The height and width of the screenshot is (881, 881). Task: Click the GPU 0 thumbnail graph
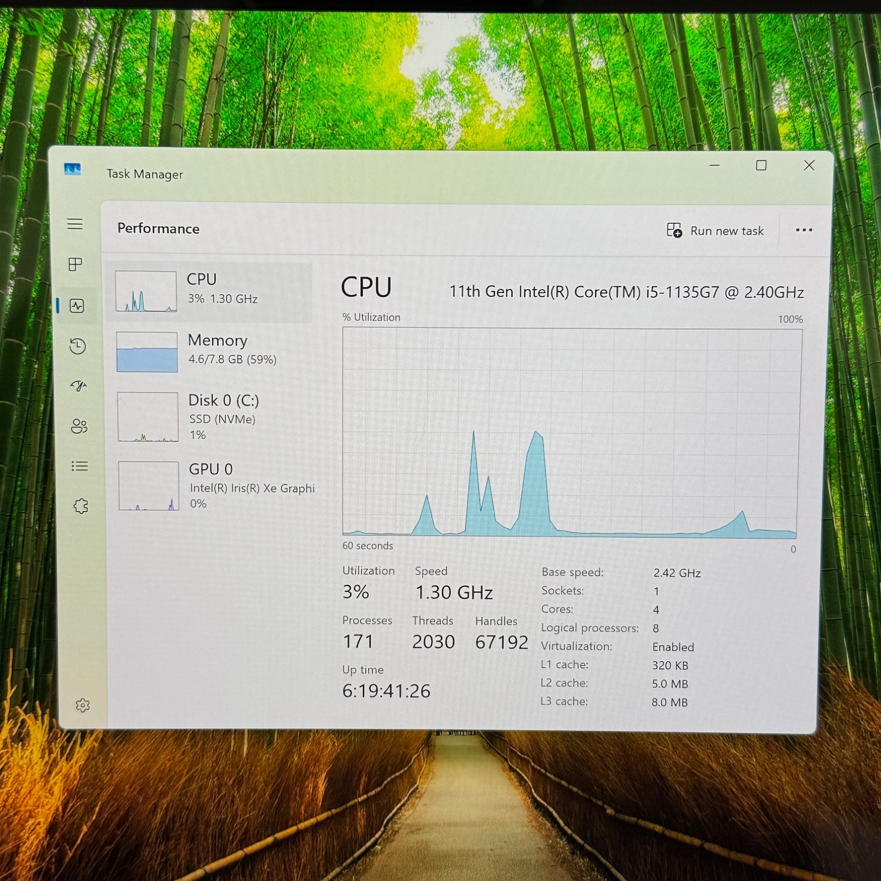click(x=149, y=486)
